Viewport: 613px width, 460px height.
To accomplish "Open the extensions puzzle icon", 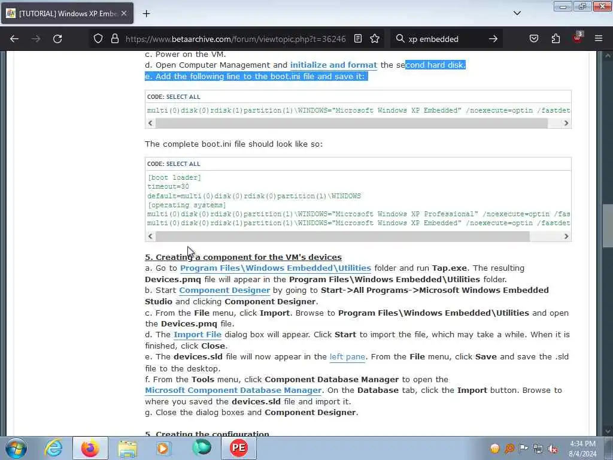I will (556, 39).
